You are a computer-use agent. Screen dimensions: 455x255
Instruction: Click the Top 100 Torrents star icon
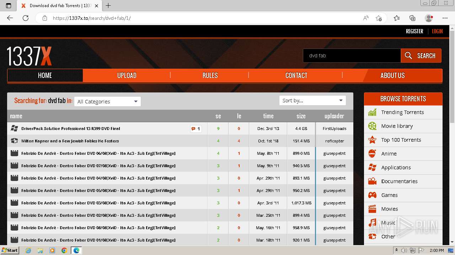[x=372, y=140]
